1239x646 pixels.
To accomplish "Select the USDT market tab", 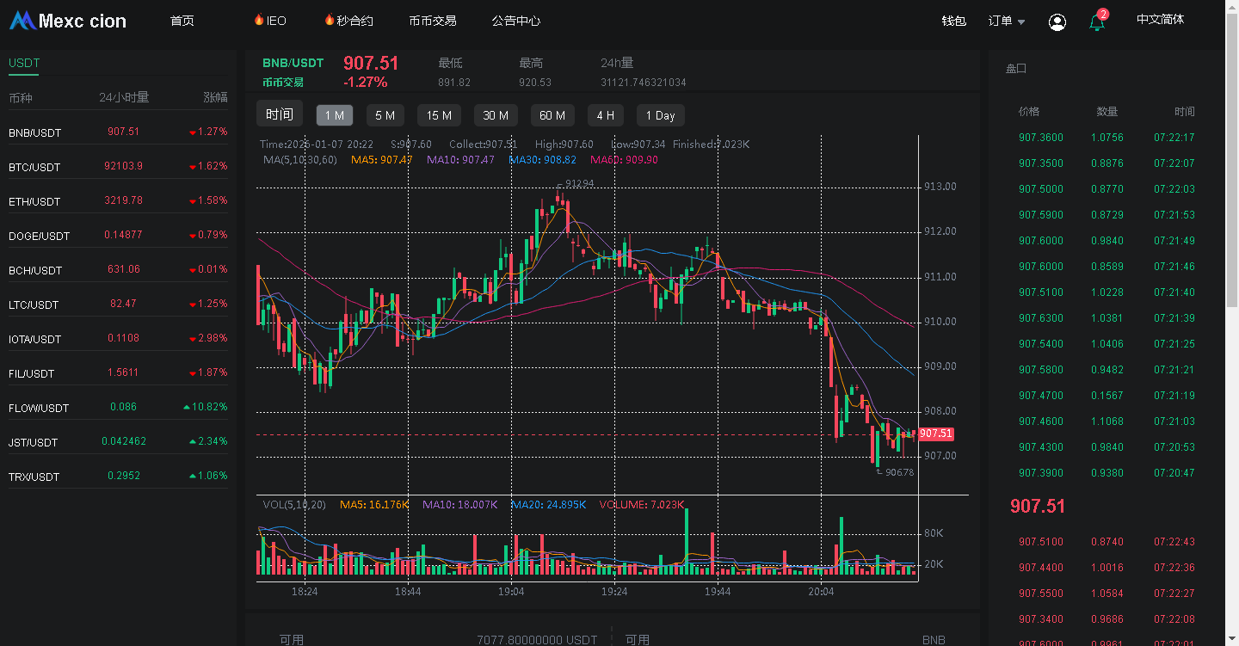I will point(24,63).
